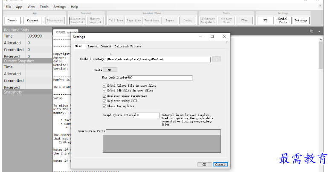Image resolution: width=331 pixels, height=172 pixels.
Task: Switch to the Callstack Filters tab
Action: (128, 46)
